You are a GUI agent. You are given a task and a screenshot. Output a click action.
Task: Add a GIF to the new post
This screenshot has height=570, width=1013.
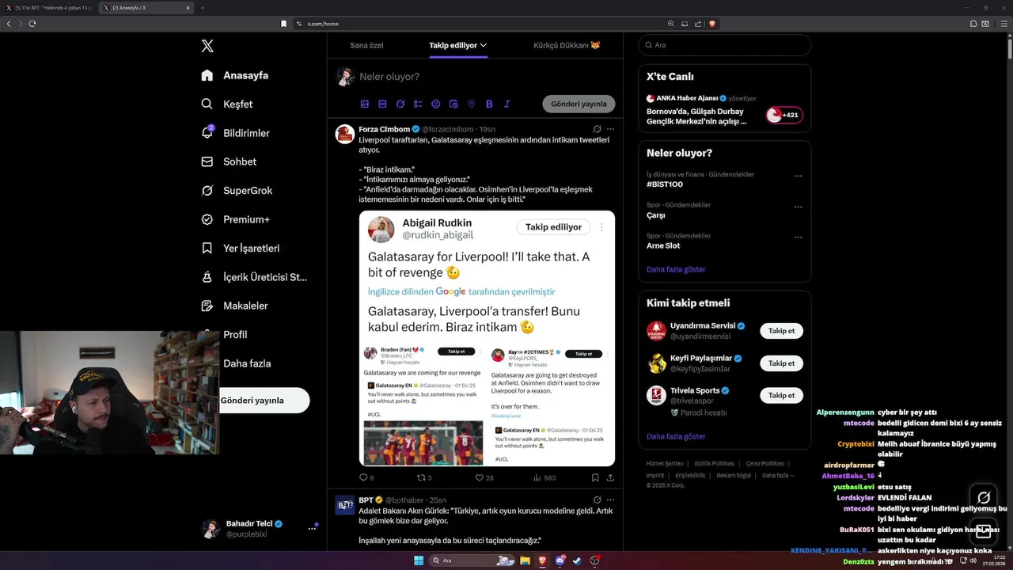coord(382,104)
